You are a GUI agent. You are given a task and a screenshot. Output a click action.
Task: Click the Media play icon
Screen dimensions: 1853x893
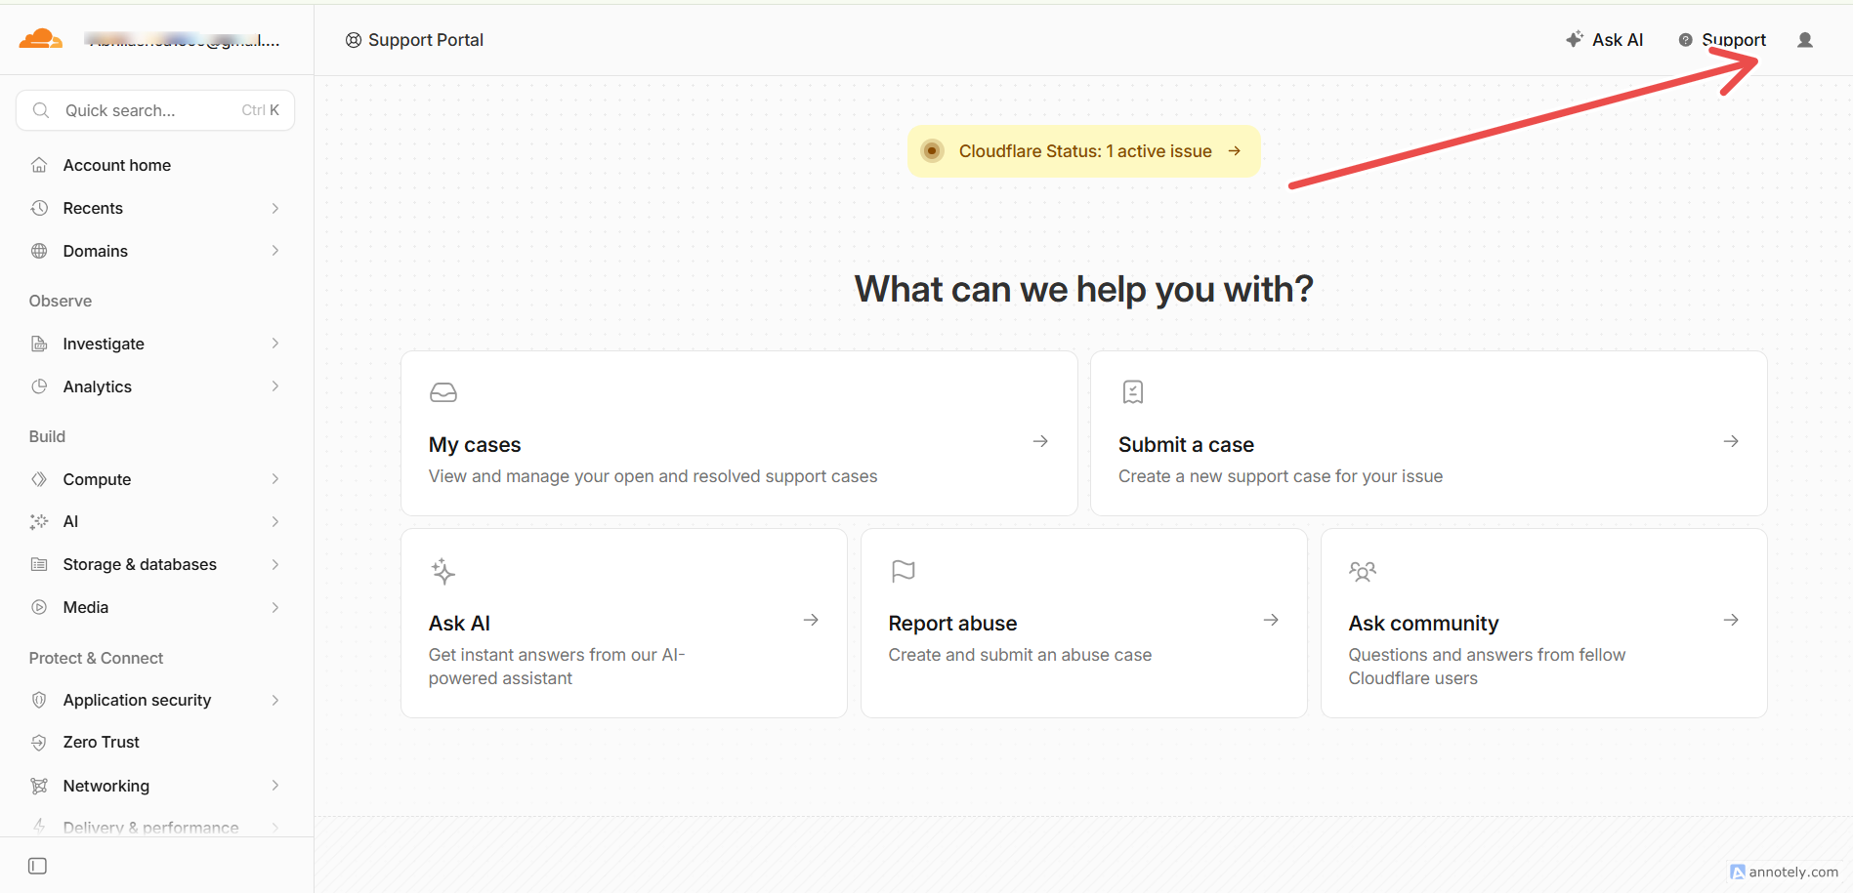(x=39, y=607)
